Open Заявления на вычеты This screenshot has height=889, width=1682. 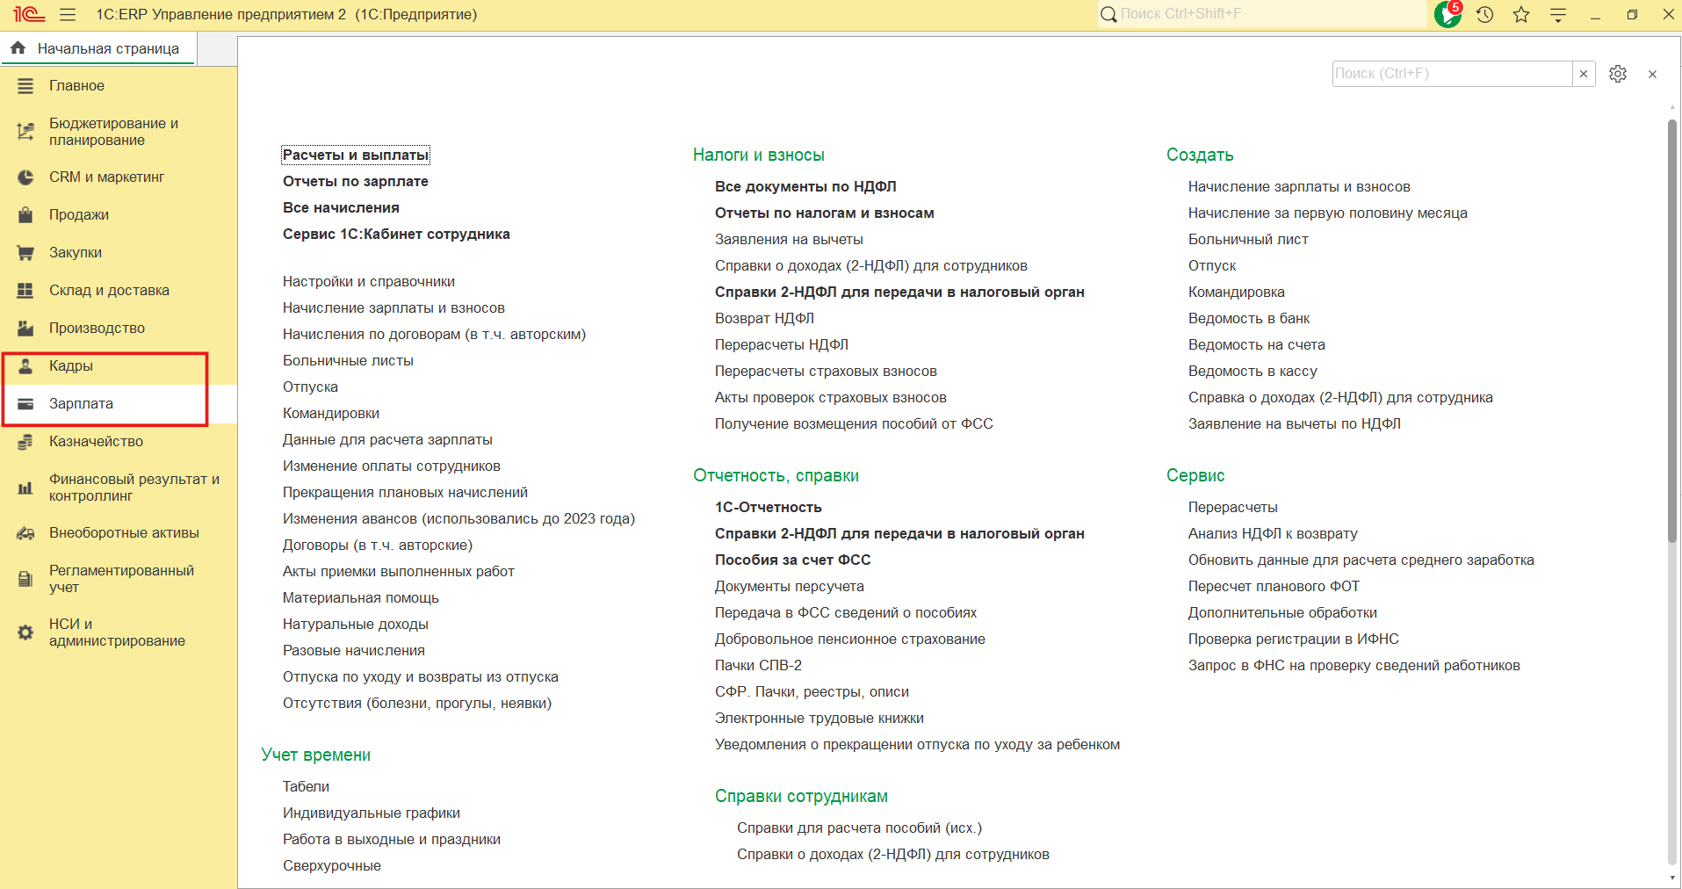789,240
